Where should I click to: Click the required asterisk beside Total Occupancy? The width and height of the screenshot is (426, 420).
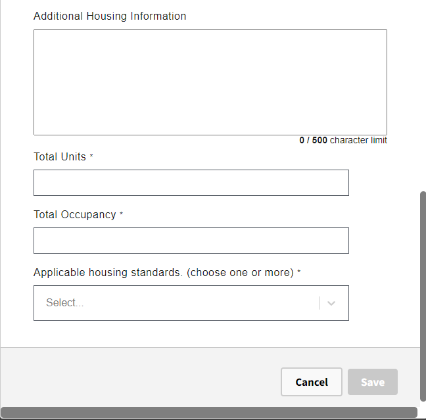[x=122, y=214]
